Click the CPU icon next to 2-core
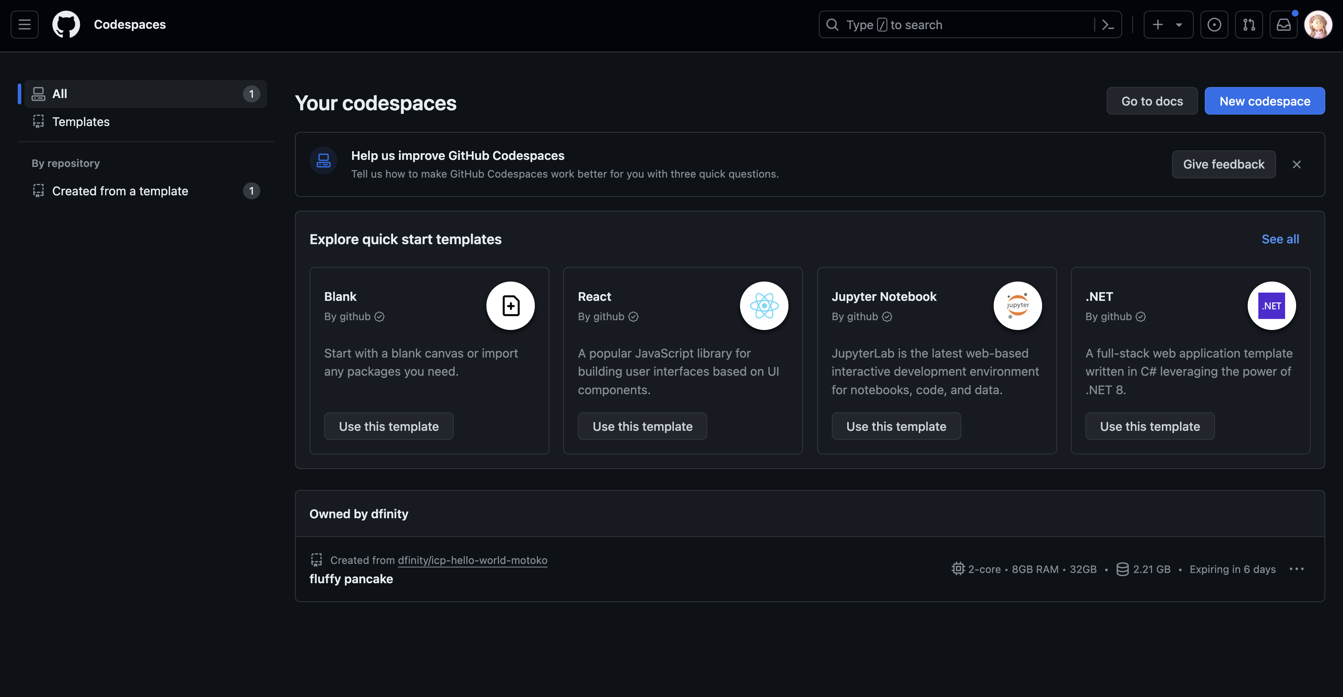The image size is (1343, 697). pyautogui.click(x=958, y=569)
